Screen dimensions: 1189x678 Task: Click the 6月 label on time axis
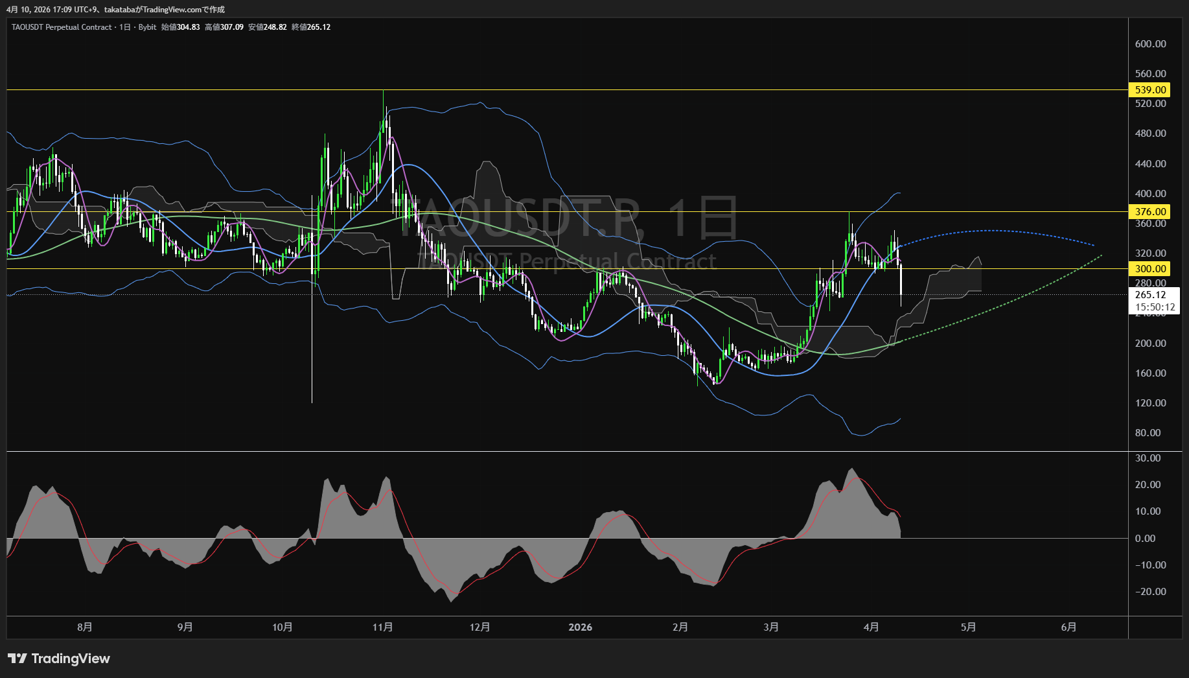(x=1068, y=627)
